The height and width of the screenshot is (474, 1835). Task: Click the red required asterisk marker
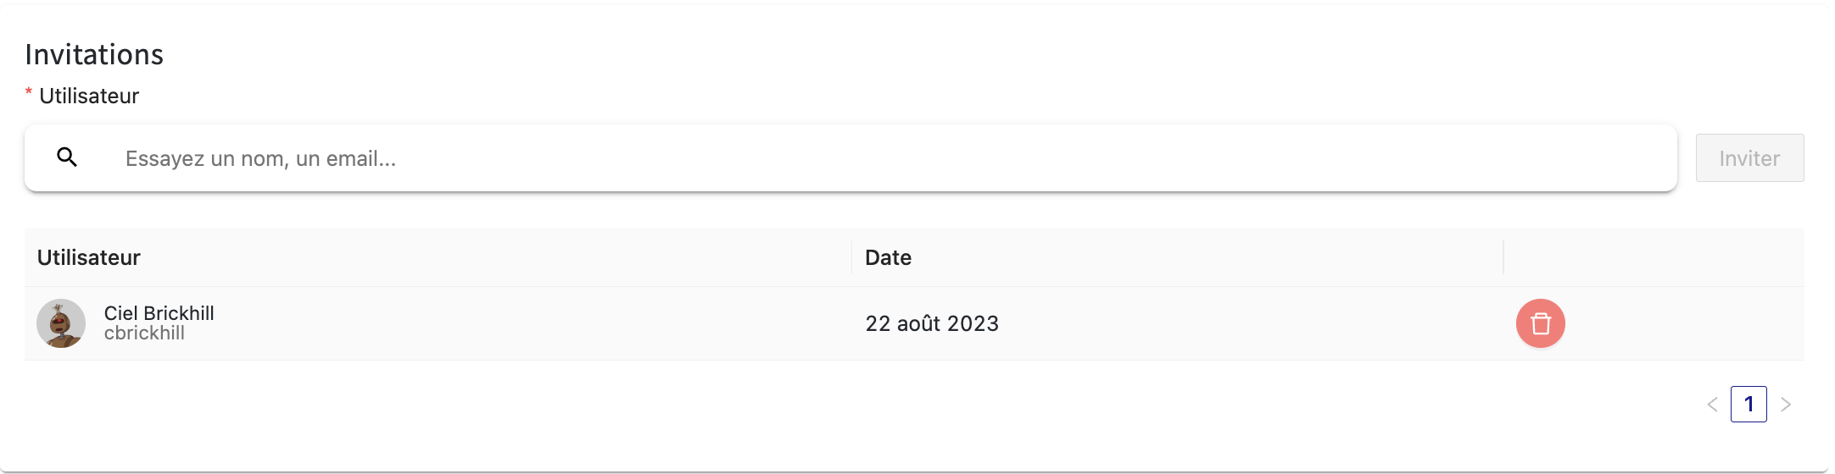[x=29, y=92]
